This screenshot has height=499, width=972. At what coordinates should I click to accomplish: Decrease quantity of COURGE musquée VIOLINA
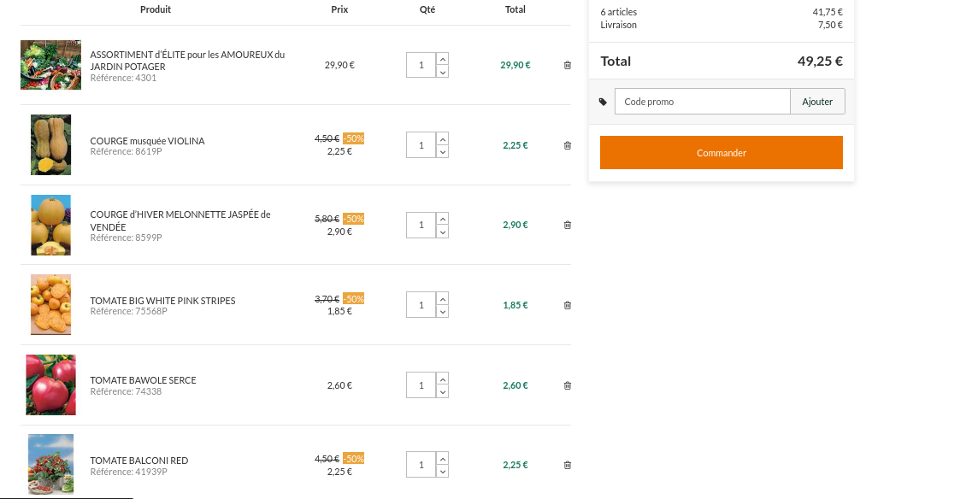tap(442, 152)
